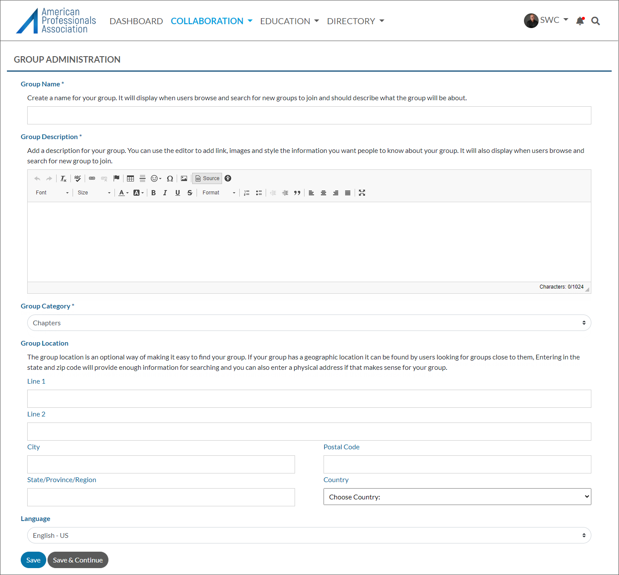Expand the SWC user menu

click(554, 20)
